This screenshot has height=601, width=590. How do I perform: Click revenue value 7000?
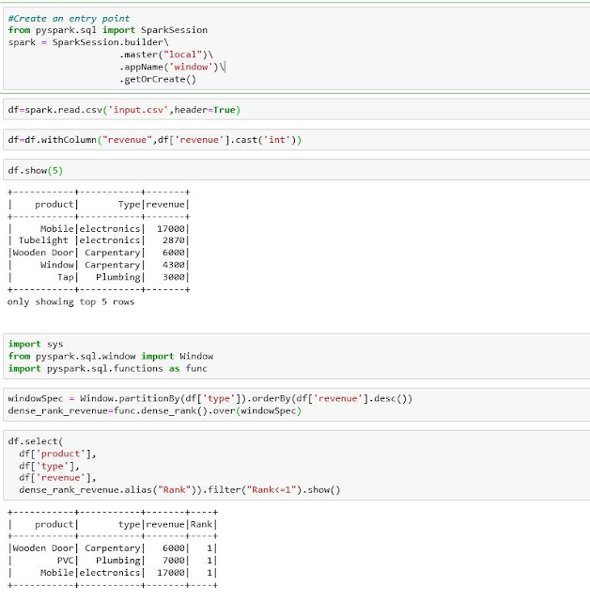(x=174, y=560)
